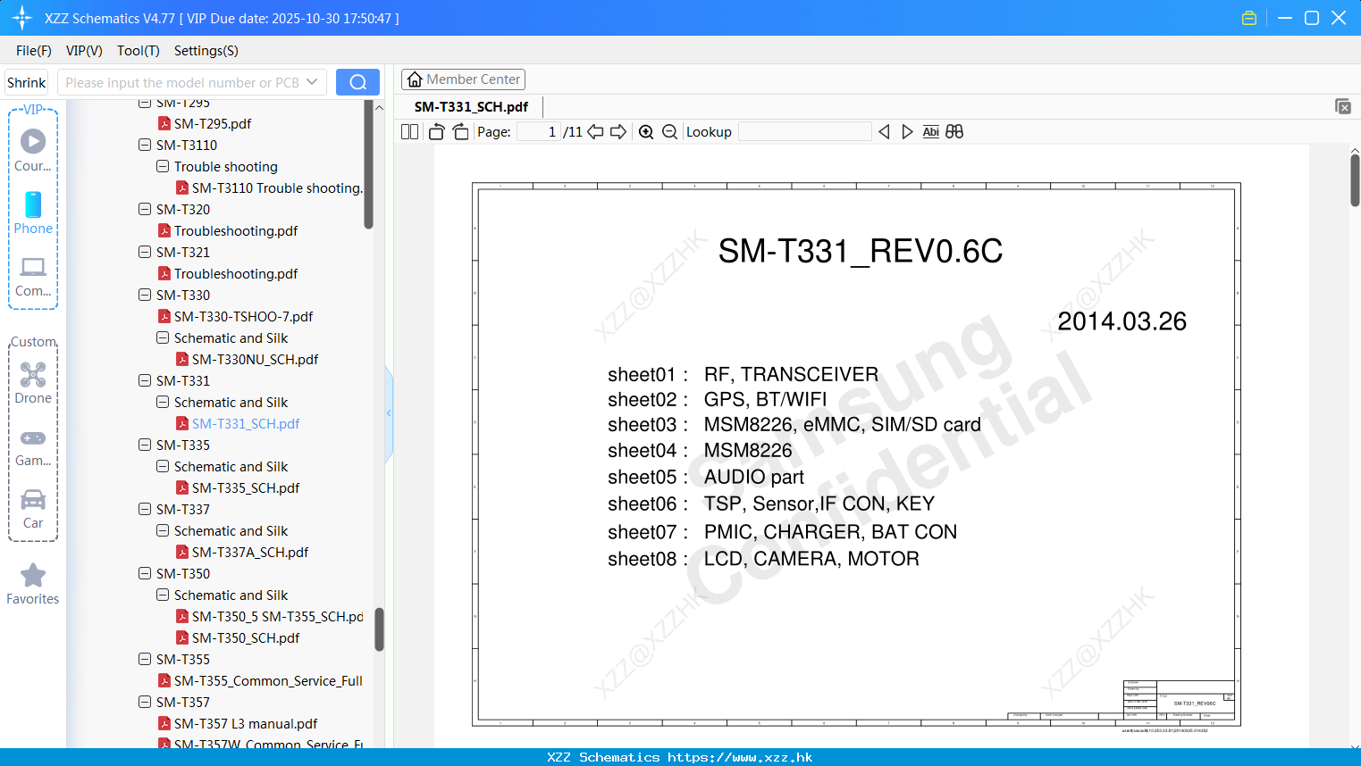This screenshot has width=1361, height=766.
Task: Go to next page arrow
Action: point(618,132)
